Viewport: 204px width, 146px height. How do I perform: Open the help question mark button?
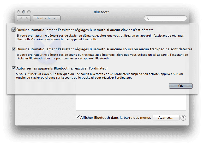[x=183, y=118]
